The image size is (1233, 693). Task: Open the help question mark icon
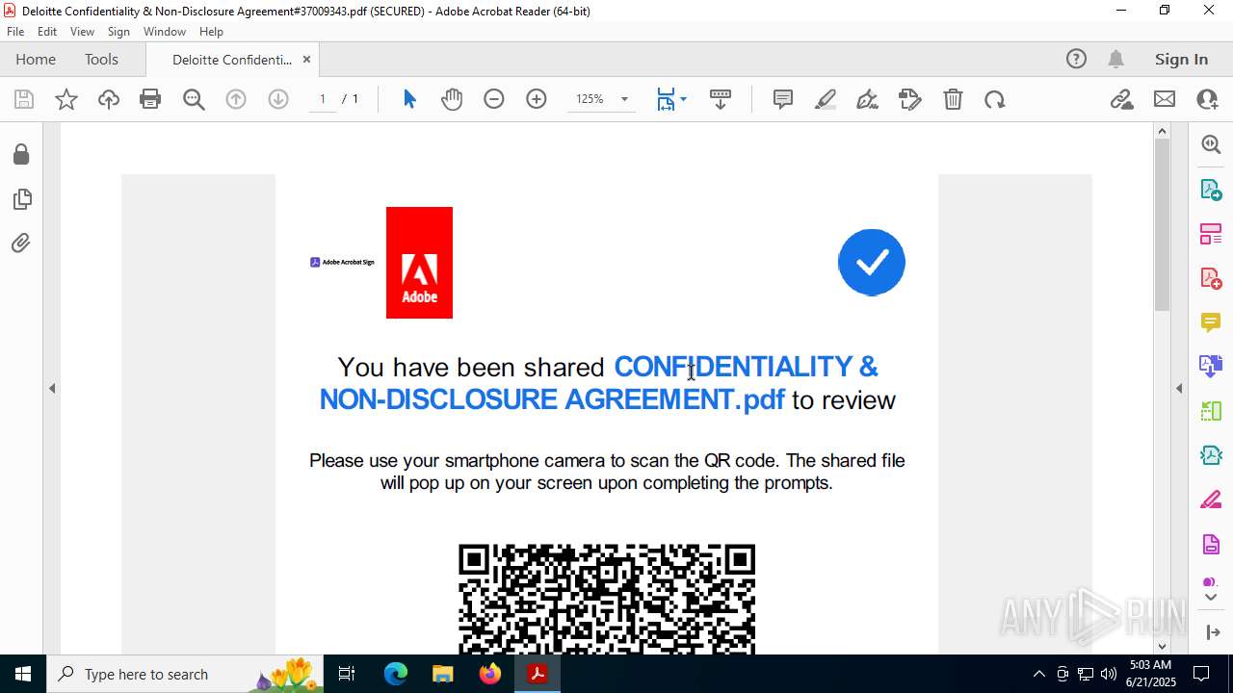tap(1076, 60)
